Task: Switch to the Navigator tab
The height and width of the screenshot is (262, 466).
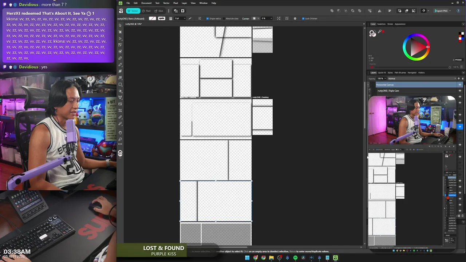Action: pyautogui.click(x=412, y=72)
